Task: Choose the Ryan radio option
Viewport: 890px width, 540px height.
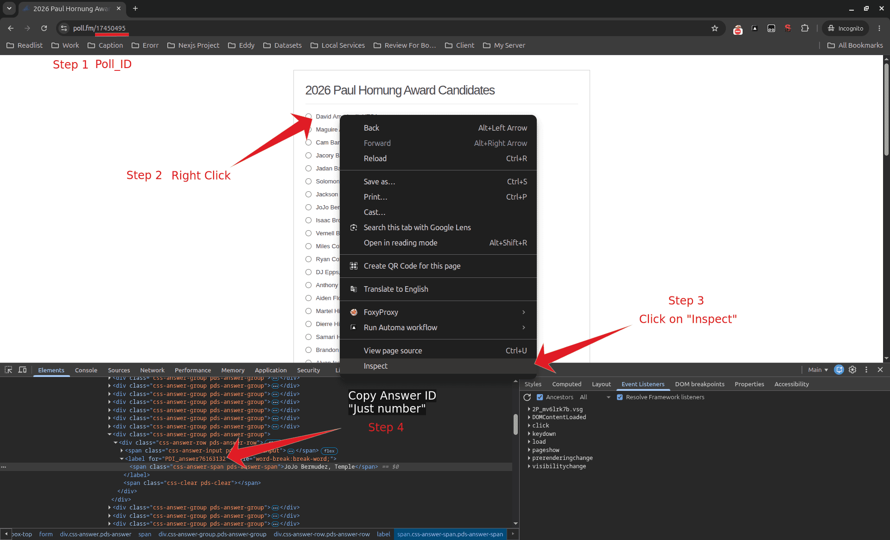Action: pos(308,259)
